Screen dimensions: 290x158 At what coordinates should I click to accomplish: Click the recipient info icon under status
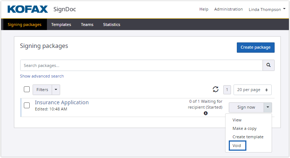coord(206,113)
